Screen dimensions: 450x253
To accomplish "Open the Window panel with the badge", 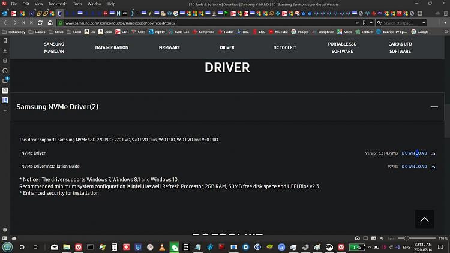I will click(x=5, y=80).
